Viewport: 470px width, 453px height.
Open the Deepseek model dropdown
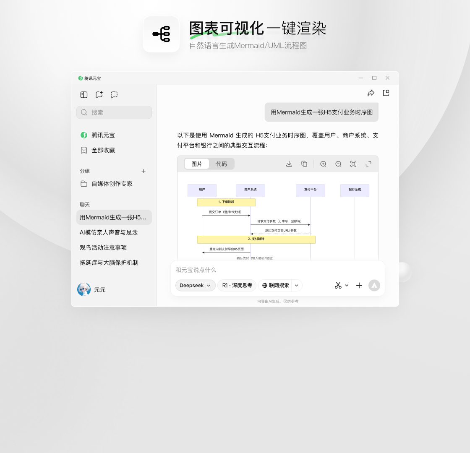pyautogui.click(x=195, y=285)
